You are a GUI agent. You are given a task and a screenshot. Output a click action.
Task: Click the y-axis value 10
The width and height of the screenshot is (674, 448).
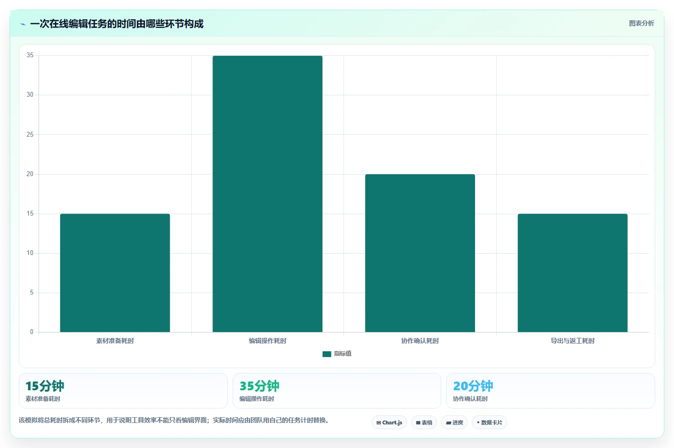[30, 253]
